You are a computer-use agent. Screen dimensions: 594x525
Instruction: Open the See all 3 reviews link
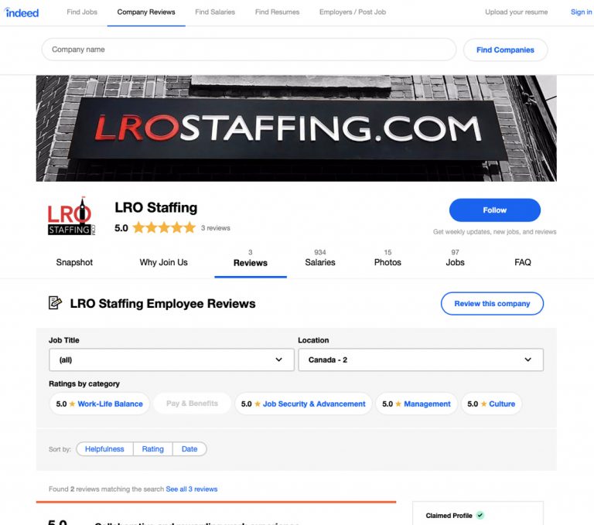pyautogui.click(x=192, y=489)
